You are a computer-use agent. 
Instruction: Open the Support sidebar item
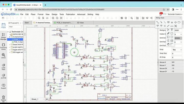(x=3, y=86)
